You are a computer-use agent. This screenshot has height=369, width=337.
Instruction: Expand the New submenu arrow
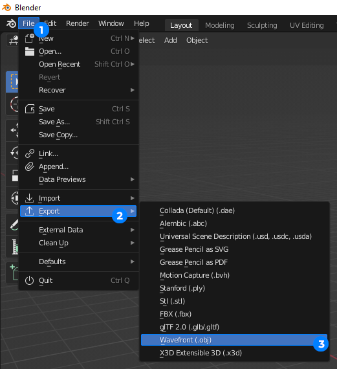click(133, 38)
